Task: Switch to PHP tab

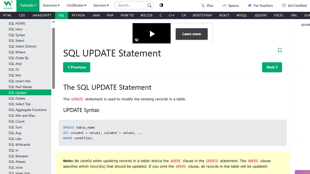Action: pos(110,15)
